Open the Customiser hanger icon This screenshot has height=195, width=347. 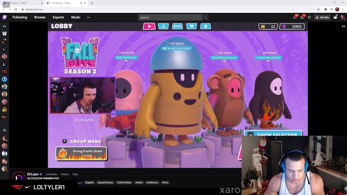click(x=163, y=26)
